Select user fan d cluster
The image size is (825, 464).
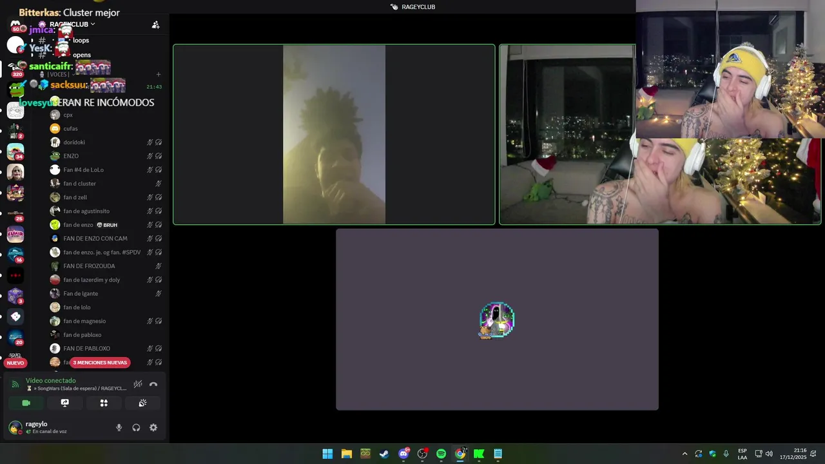(x=106, y=184)
